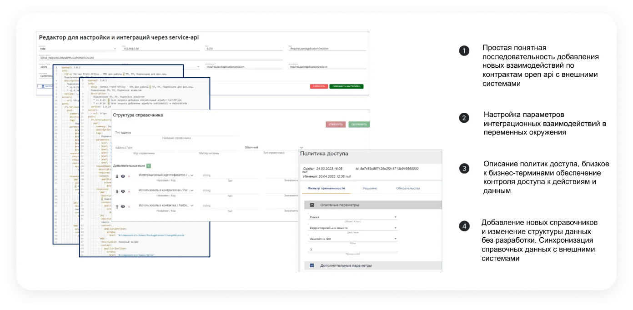Switch to the Фильтр применимости tab
This screenshot has height=310, width=633.
pyautogui.click(x=327, y=188)
